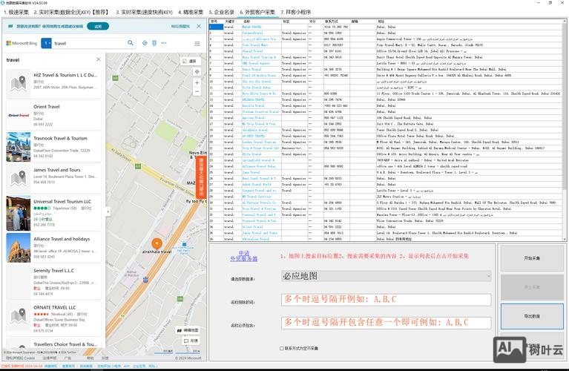Click Orient Travel logo thumbnail
Image resolution: width=569 pixels, height=371 pixels.
(19, 115)
